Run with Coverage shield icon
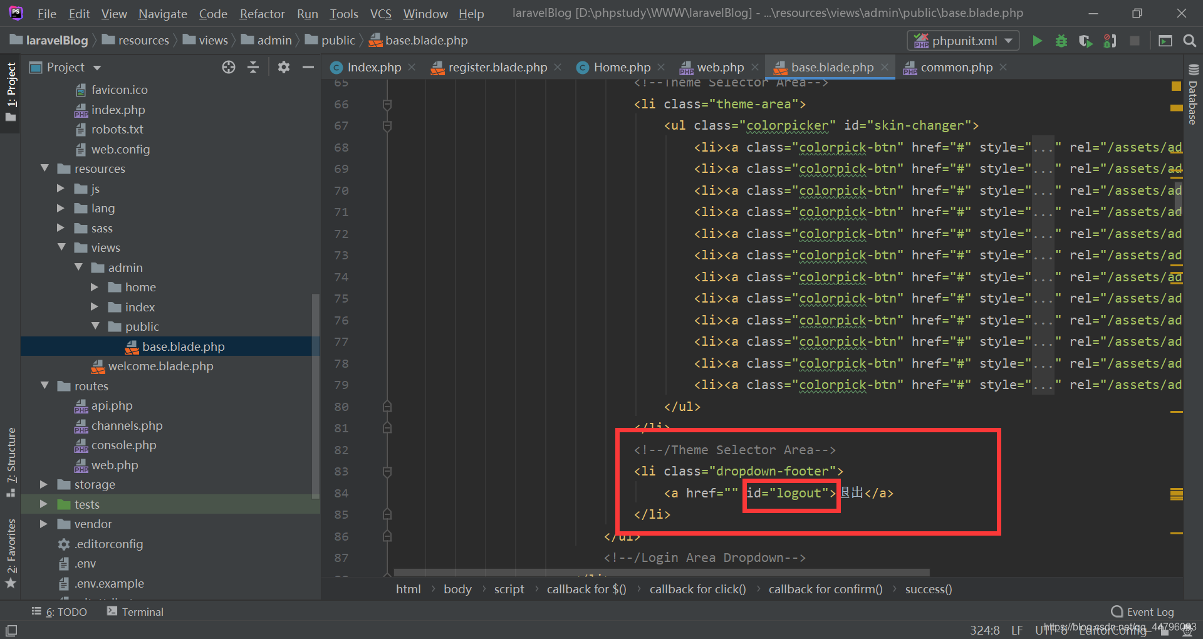This screenshot has width=1203, height=639. pyautogui.click(x=1085, y=41)
